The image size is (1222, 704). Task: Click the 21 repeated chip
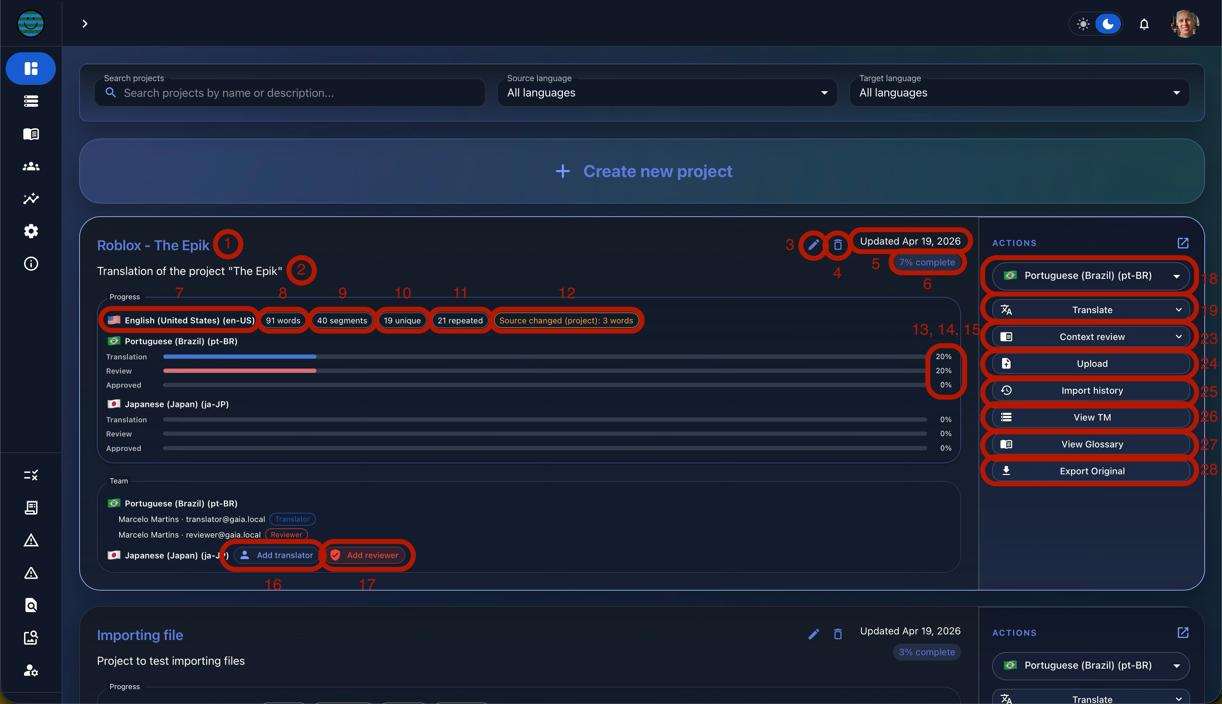(x=460, y=321)
